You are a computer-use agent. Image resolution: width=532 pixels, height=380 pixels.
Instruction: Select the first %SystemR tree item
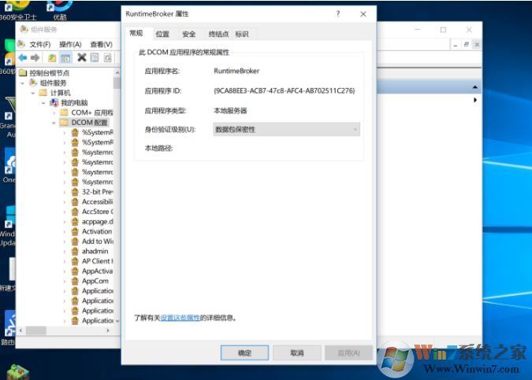[x=98, y=132]
